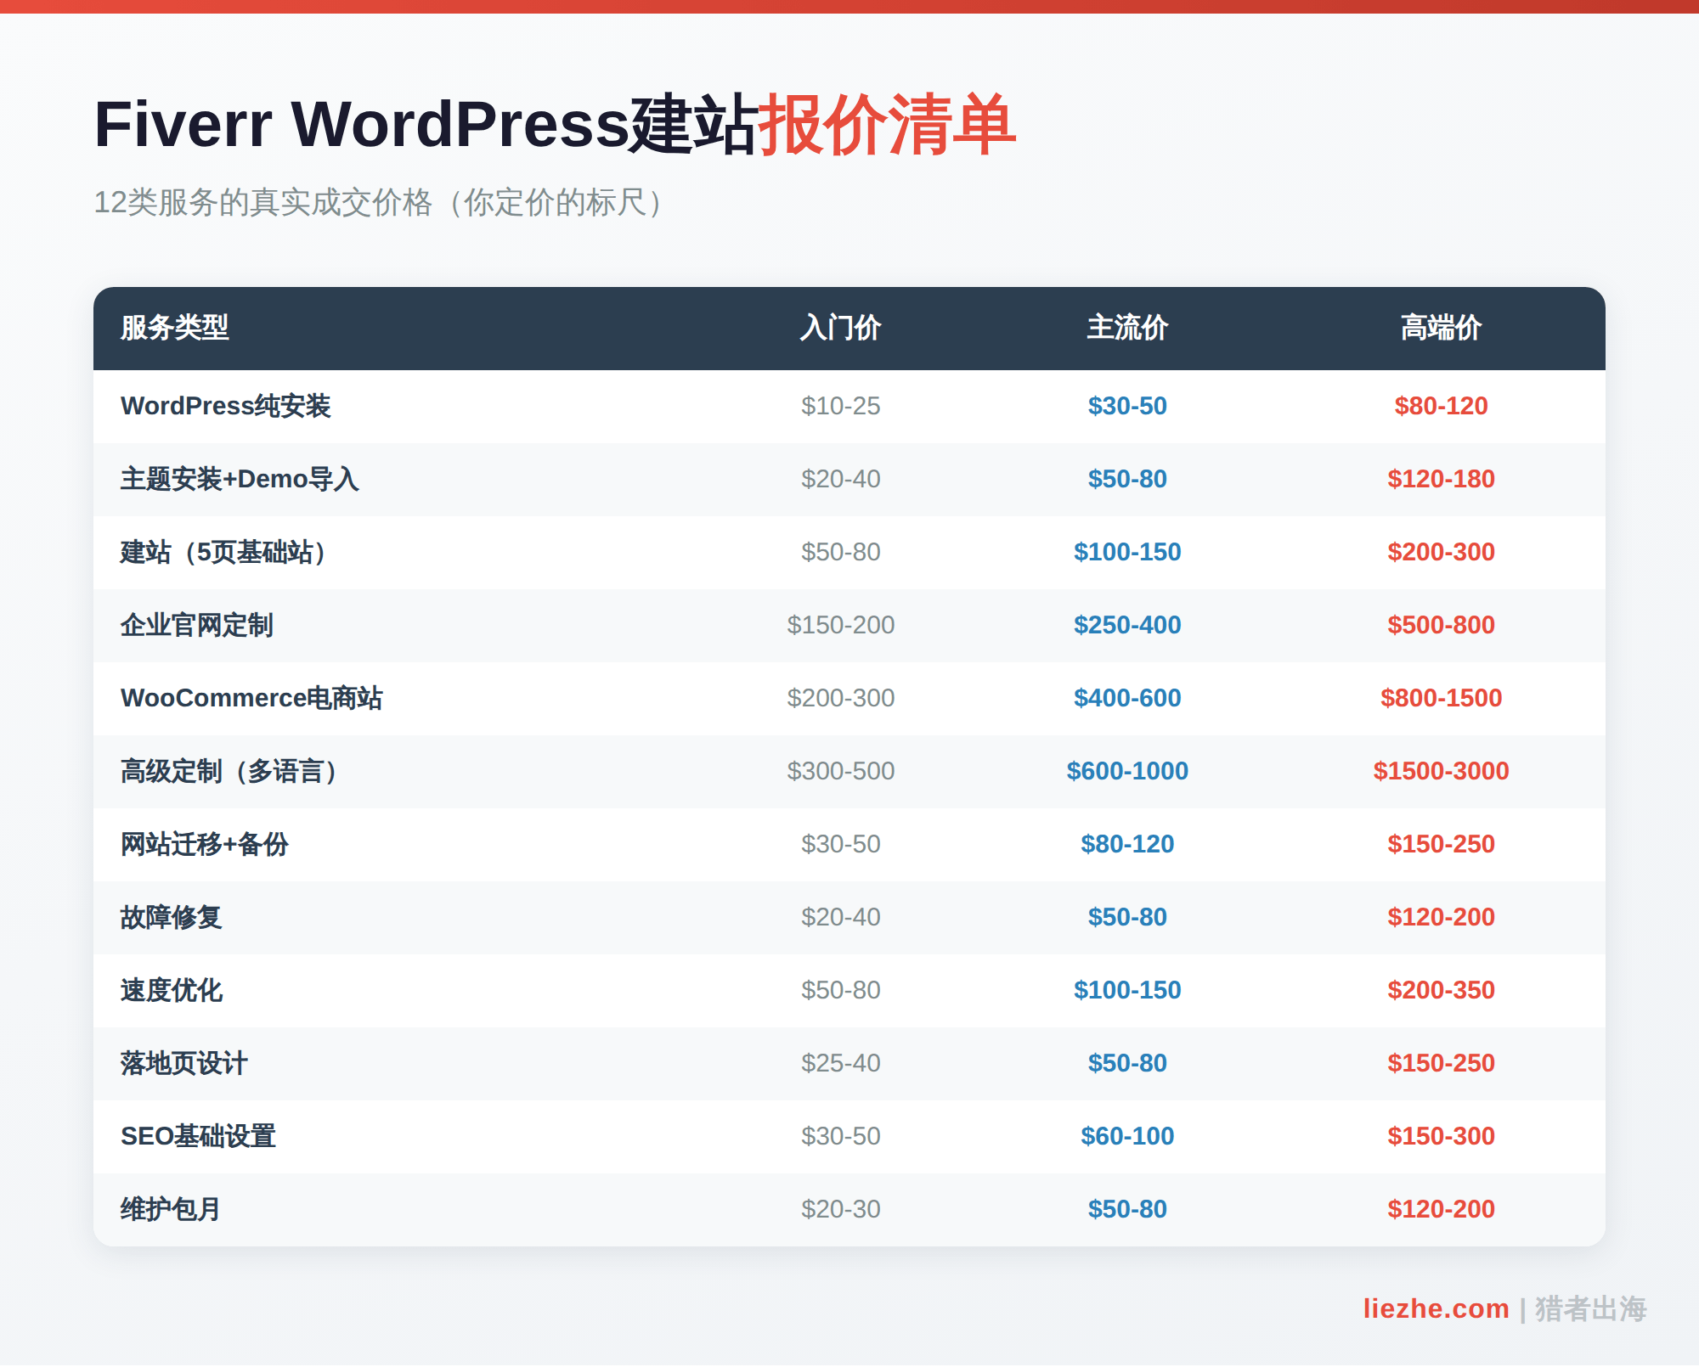Image resolution: width=1699 pixels, height=1367 pixels.
Task: Select the WooCommerce电商站 row label
Action: coord(251,698)
